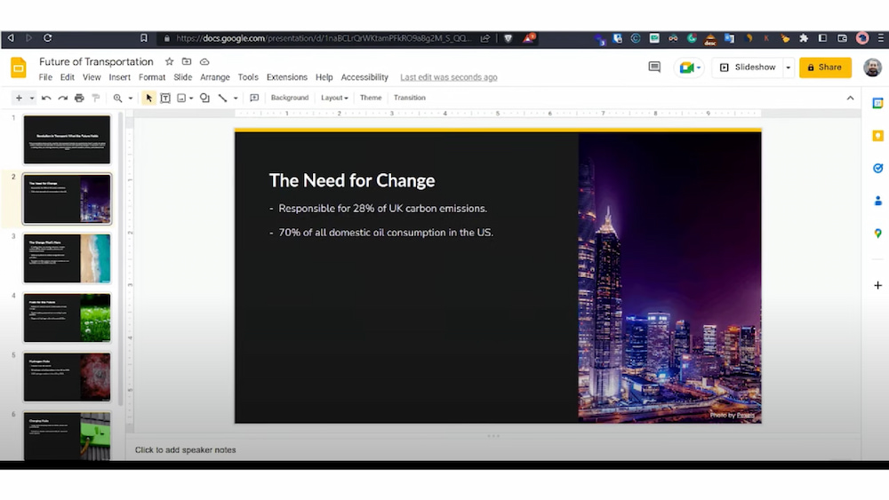Click to add speaker notes
Image resolution: width=889 pixels, height=500 pixels.
[x=186, y=449]
